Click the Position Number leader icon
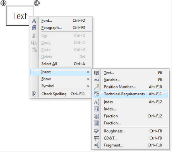Viewport: 172px width, 152px height. click(x=96, y=87)
